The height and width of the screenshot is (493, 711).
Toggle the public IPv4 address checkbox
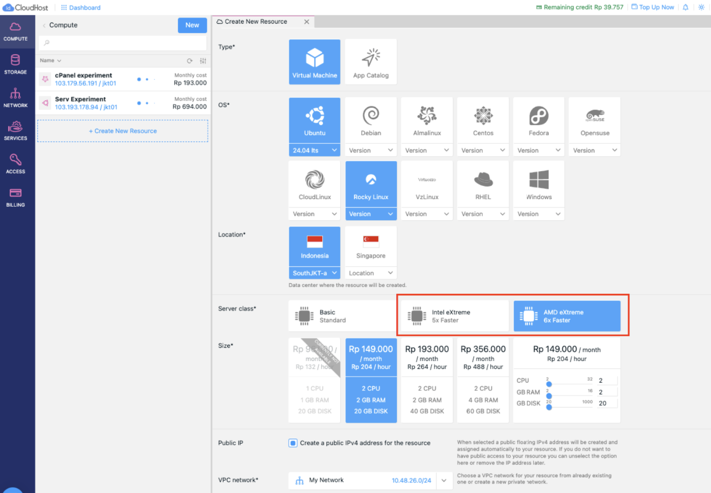pos(293,443)
